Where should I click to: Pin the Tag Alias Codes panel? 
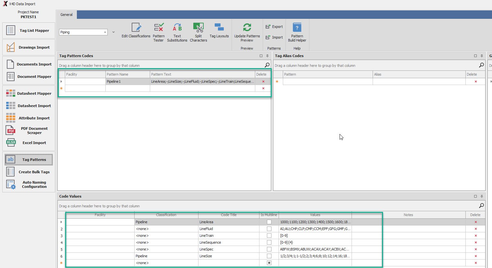(x=482, y=56)
